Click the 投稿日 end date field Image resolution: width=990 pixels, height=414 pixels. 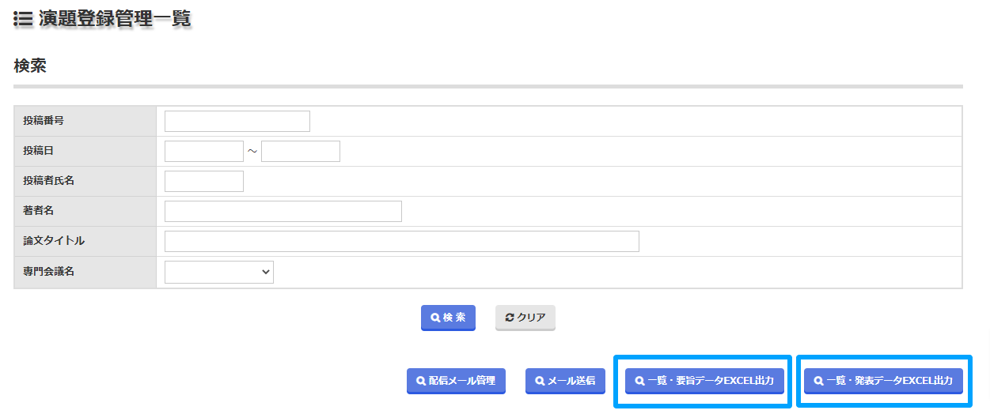(301, 151)
